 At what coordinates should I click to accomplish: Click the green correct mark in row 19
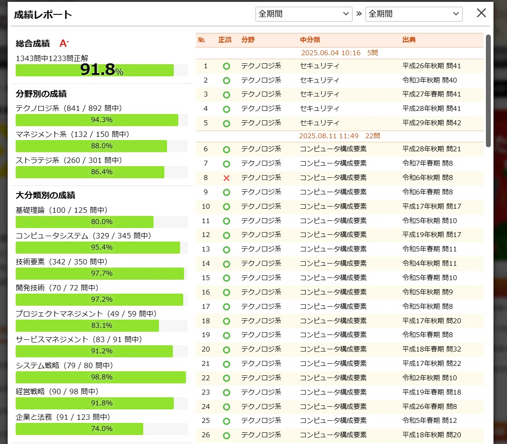[x=226, y=335]
